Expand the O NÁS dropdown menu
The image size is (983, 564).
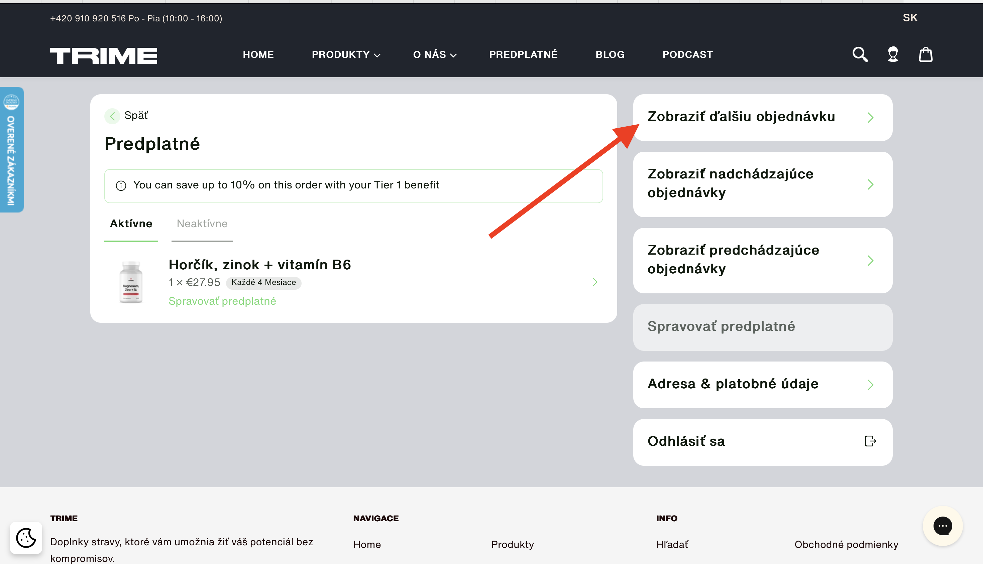click(x=435, y=54)
